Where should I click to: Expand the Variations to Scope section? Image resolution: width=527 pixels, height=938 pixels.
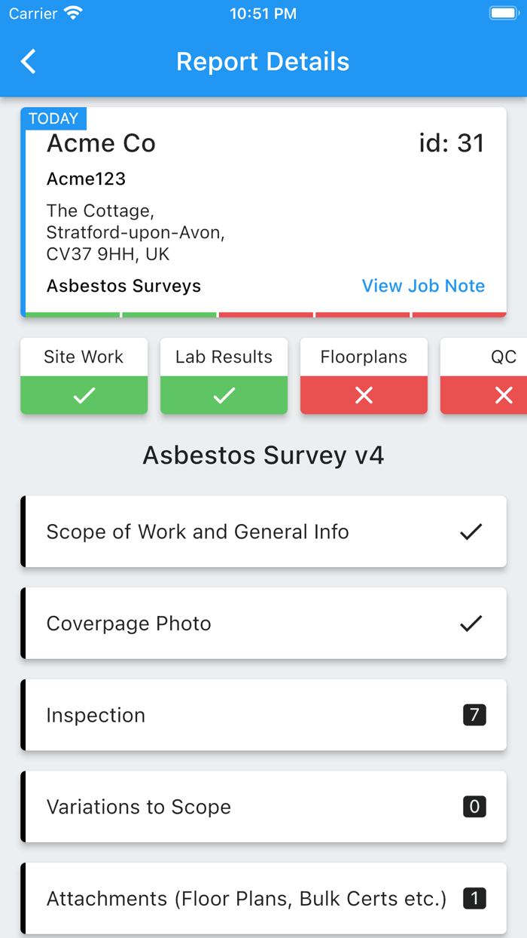tap(263, 807)
